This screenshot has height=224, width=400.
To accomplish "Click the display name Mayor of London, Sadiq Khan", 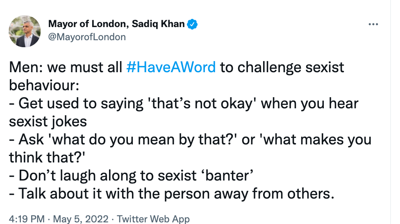I will [x=116, y=24].
